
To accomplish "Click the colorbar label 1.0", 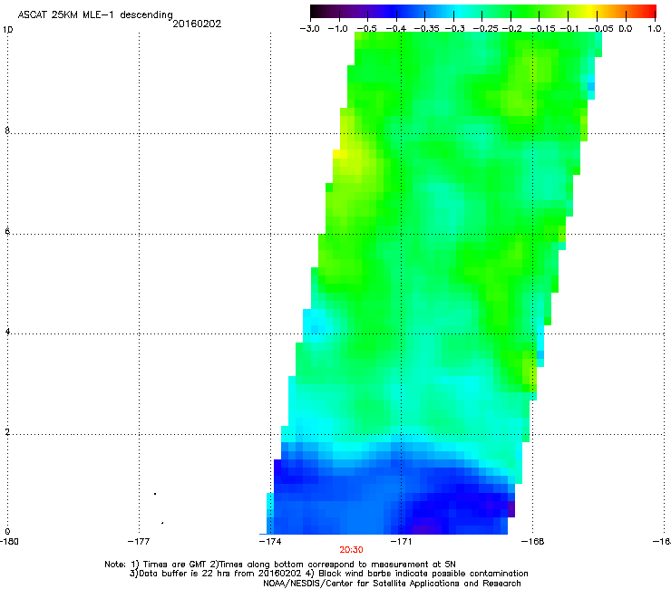I will [x=655, y=29].
